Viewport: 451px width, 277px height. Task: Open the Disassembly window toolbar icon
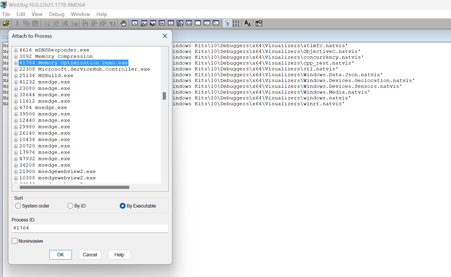tap(189, 23)
